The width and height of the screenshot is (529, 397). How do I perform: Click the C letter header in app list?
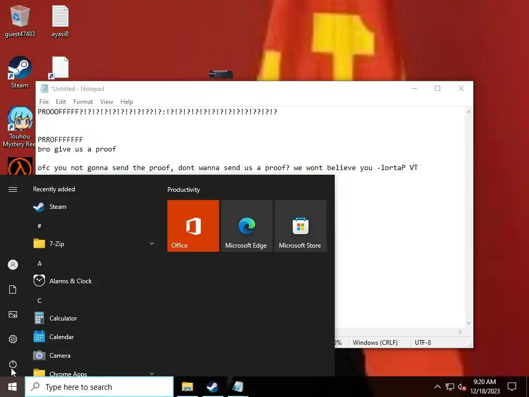39,300
